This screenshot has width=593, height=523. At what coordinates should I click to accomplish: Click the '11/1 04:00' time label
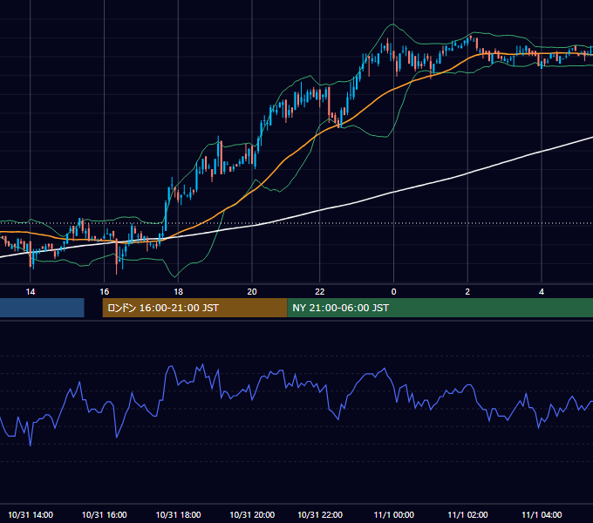(x=542, y=514)
